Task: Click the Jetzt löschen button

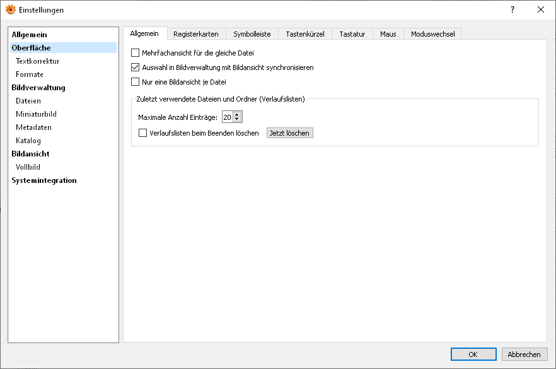Action: tap(290, 133)
